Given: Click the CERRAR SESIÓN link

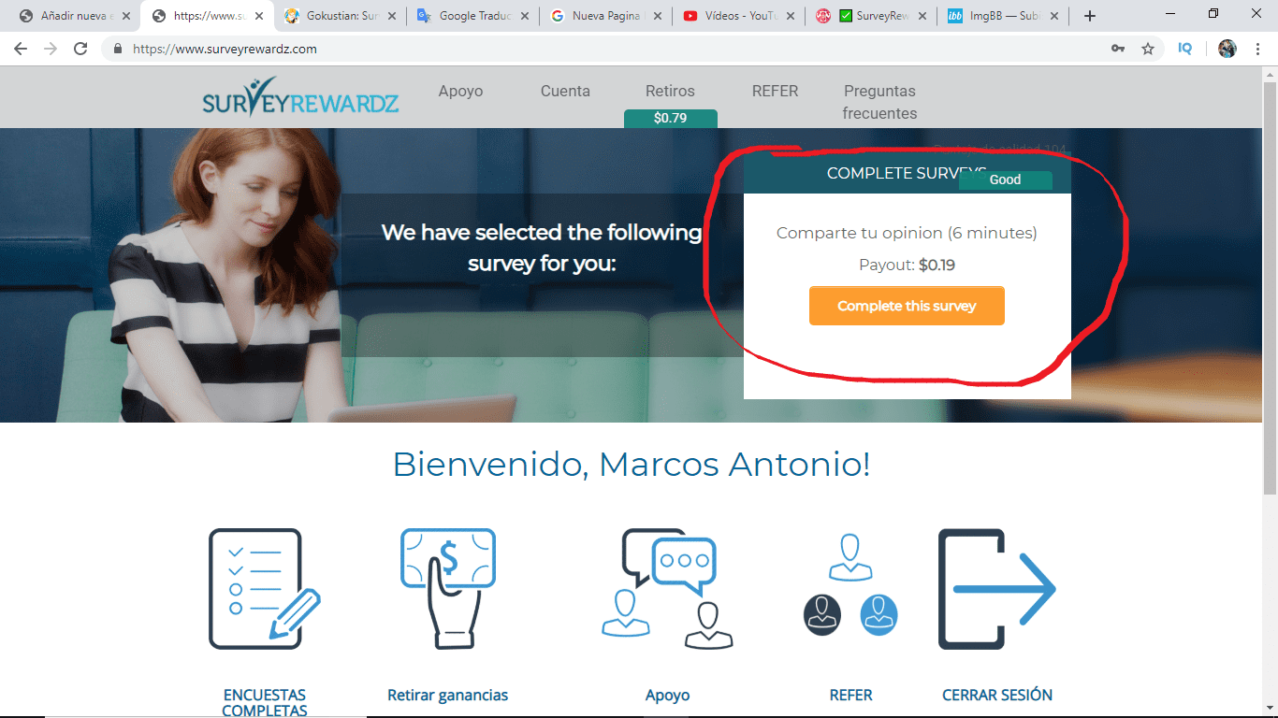Looking at the screenshot, I should click(997, 695).
